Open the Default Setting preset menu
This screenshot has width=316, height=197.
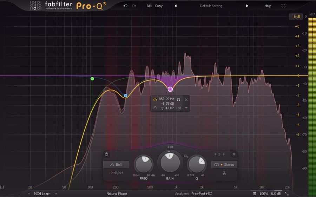211,6
